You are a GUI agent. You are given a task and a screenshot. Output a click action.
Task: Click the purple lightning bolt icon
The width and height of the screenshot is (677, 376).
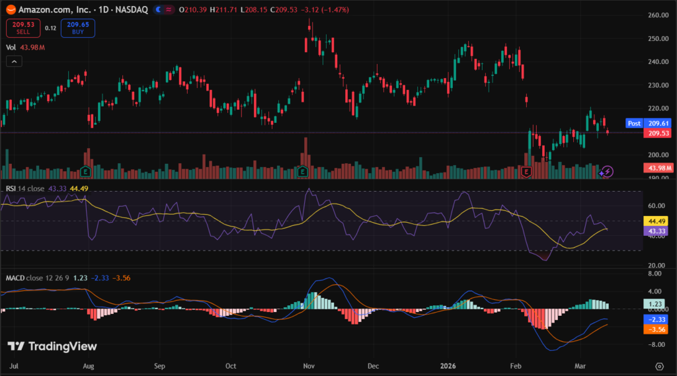tap(606, 171)
